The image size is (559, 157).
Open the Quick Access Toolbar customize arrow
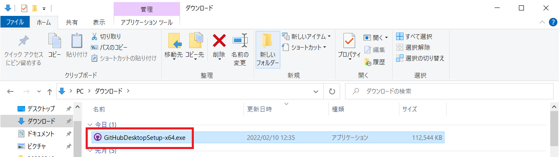point(44,8)
